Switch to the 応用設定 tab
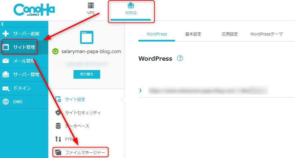 pos(229,34)
